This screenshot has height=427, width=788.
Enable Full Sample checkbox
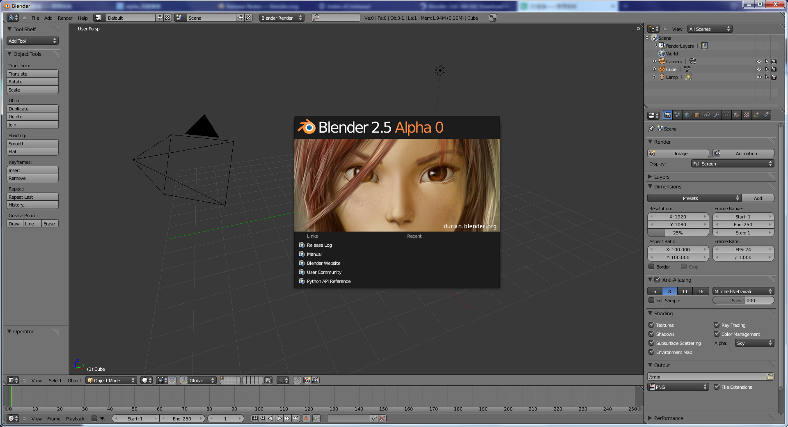(651, 300)
